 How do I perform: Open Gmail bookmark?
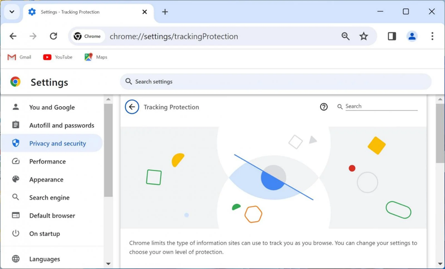[x=19, y=57]
